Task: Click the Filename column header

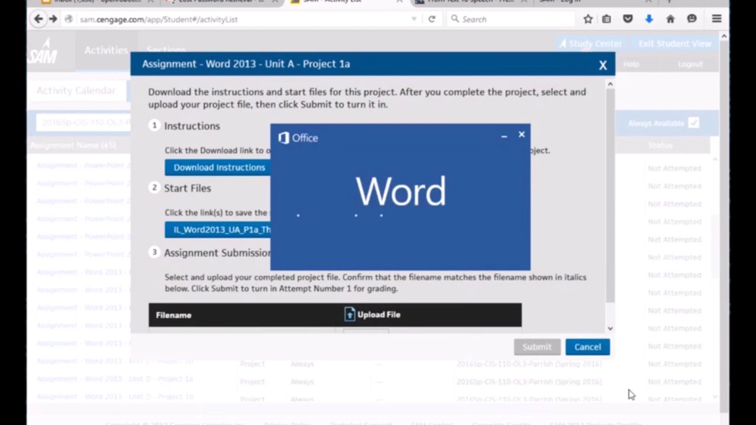Action: click(174, 315)
